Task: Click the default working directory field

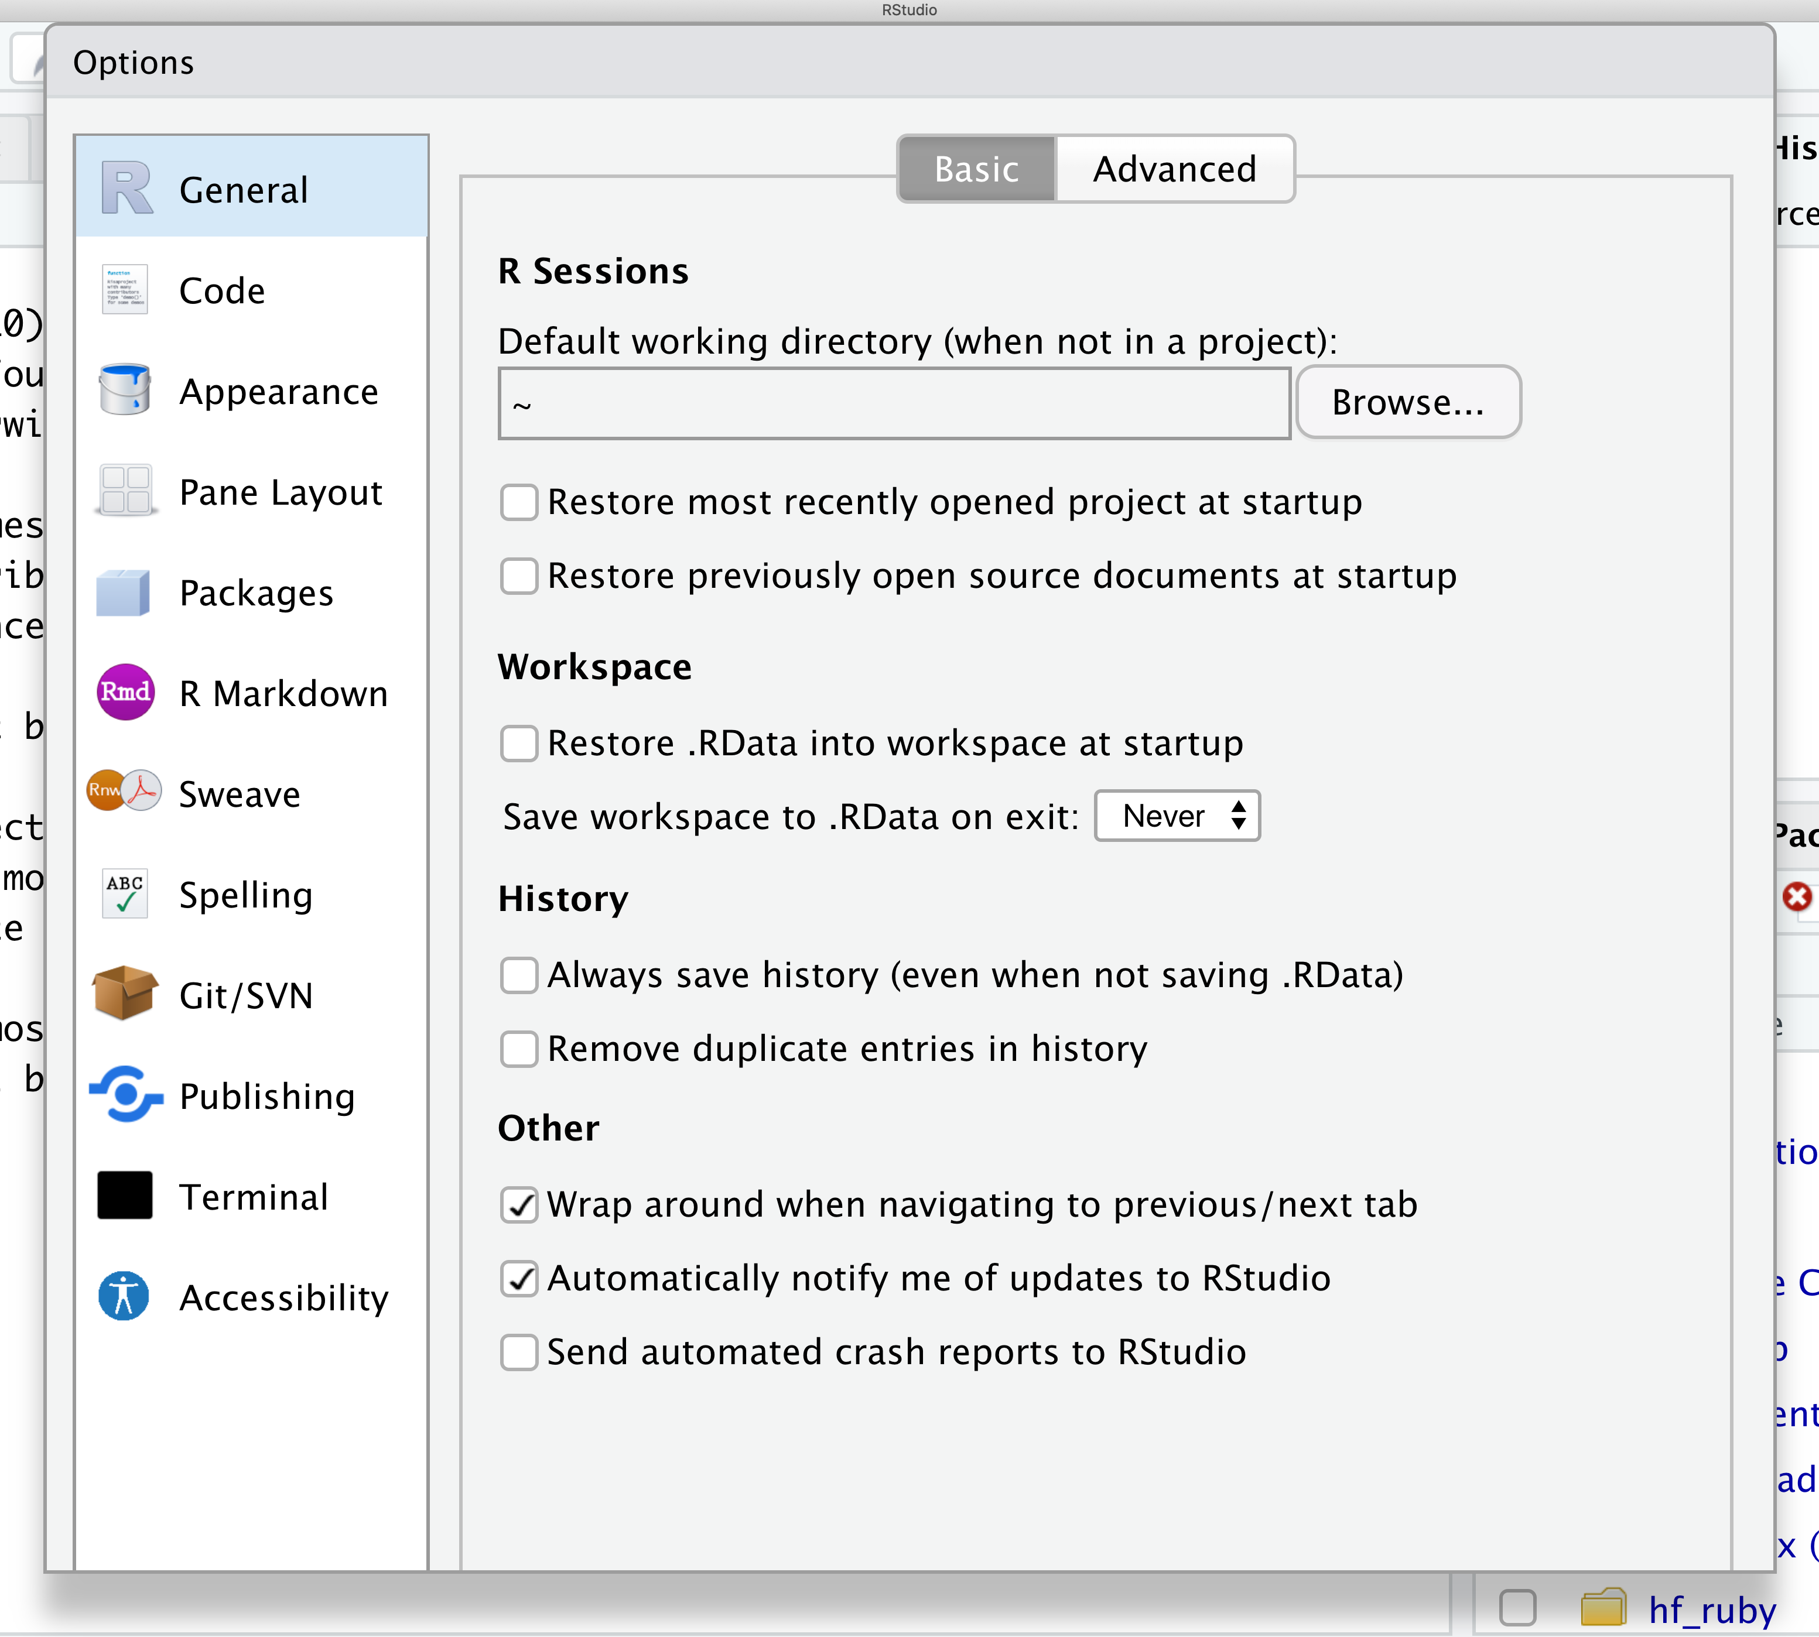Action: coord(894,404)
